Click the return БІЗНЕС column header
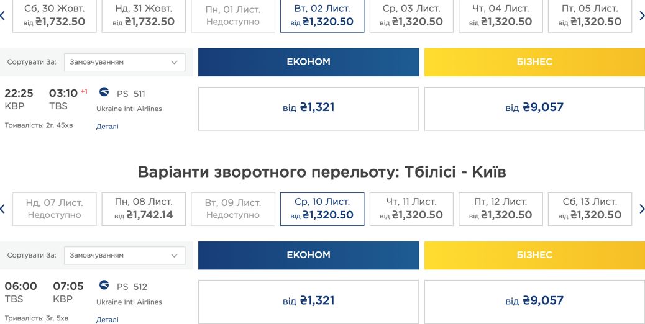 point(535,255)
